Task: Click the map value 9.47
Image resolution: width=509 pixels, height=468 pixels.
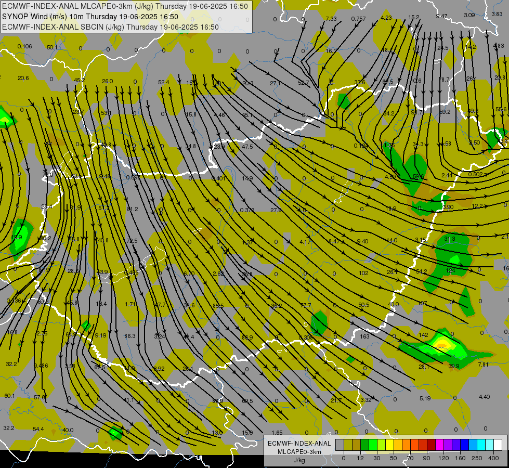Action: point(441,16)
